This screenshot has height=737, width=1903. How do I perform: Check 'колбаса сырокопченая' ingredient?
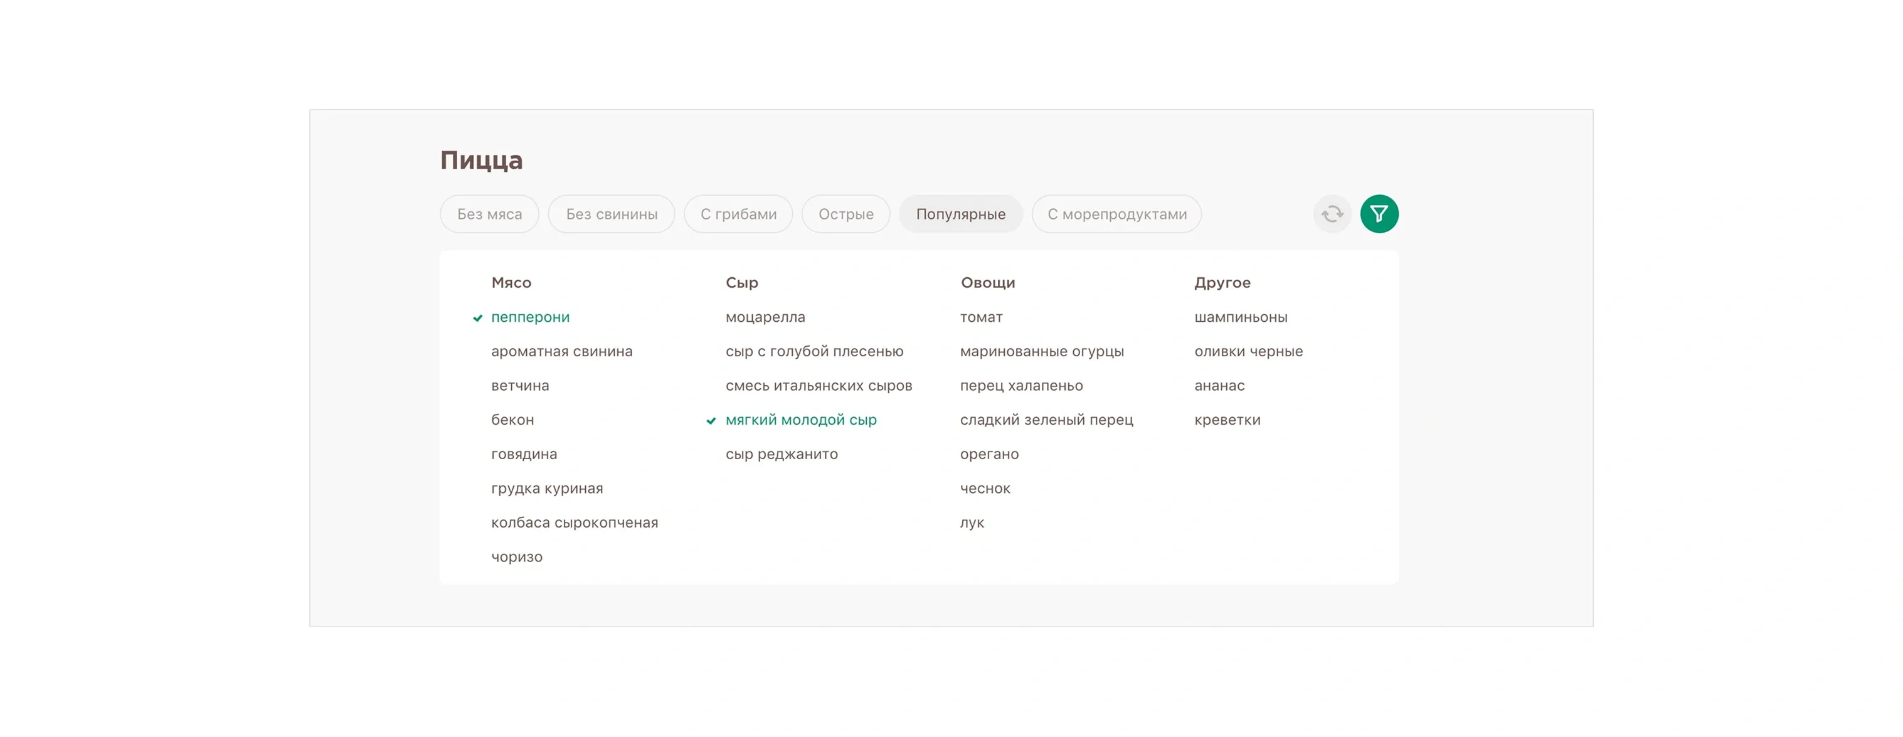coord(574,522)
